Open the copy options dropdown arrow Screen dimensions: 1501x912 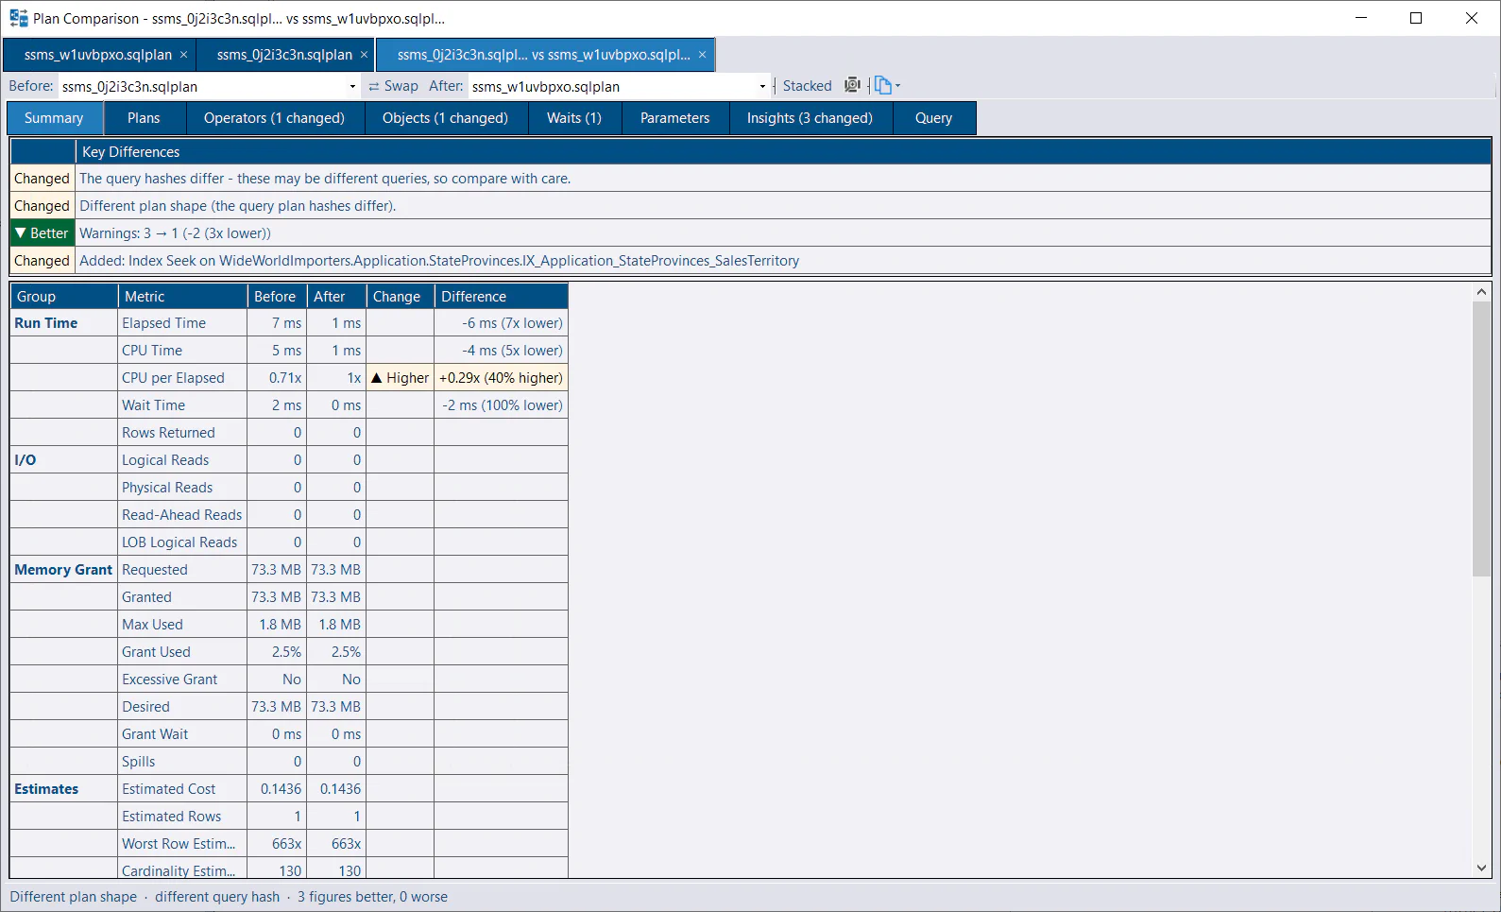pos(897,86)
